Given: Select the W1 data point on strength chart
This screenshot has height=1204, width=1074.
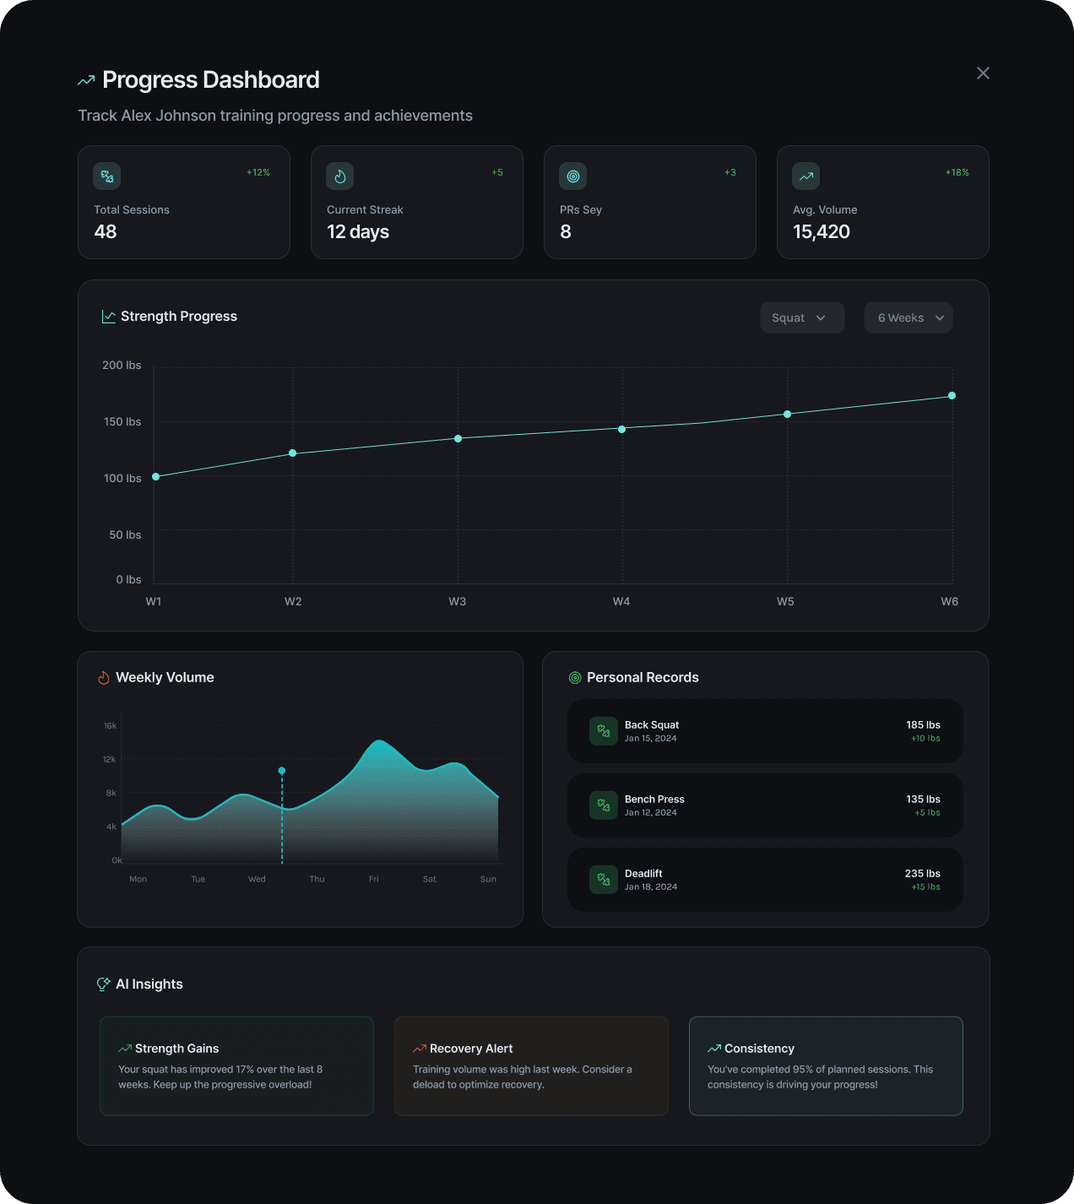Looking at the screenshot, I should pyautogui.click(x=155, y=477).
